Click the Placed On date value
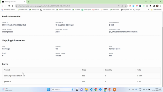Viewport: 163px width, 92px height. coord(65,25)
